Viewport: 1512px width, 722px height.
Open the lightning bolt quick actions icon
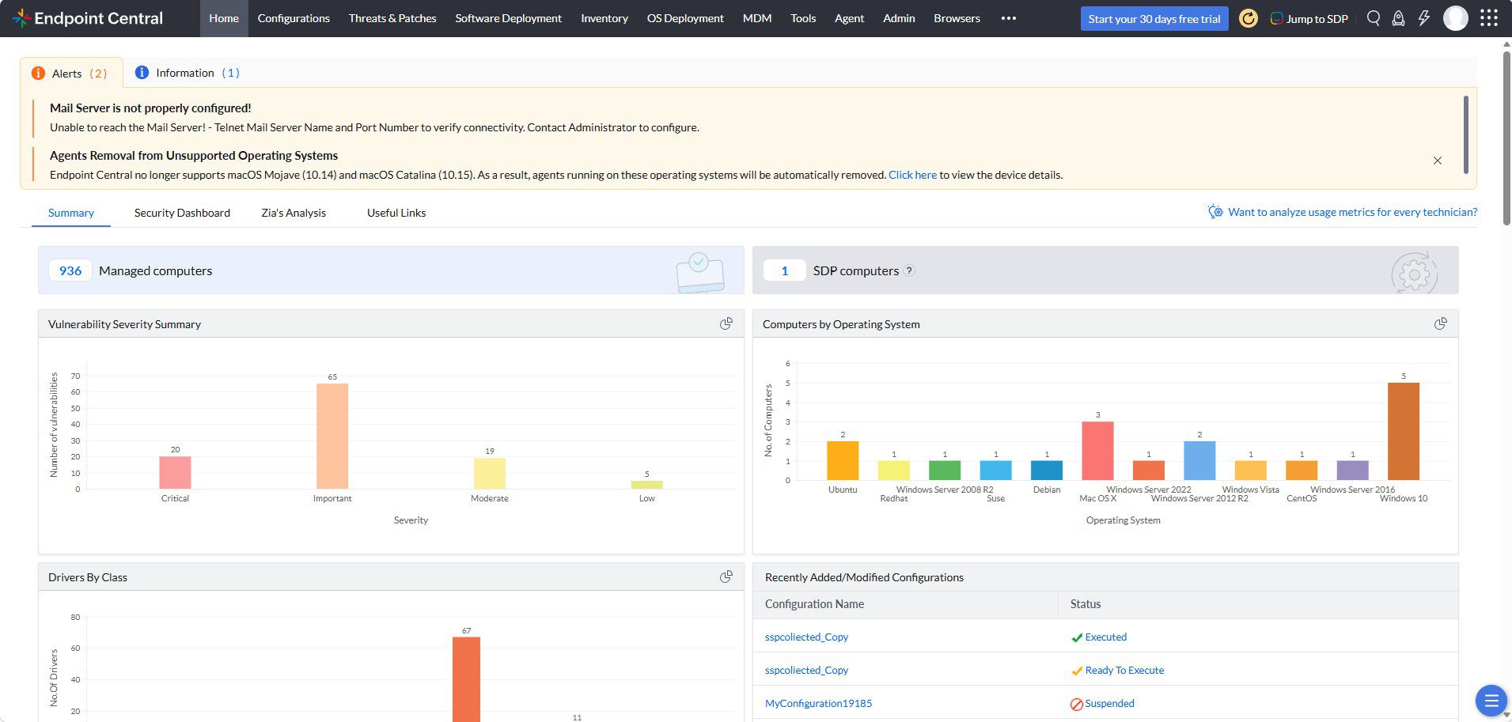pyautogui.click(x=1424, y=18)
